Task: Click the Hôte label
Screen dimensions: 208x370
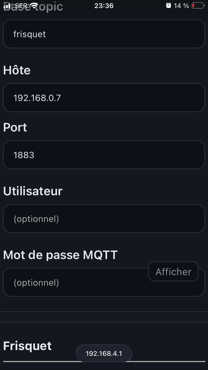Action: click(17, 70)
